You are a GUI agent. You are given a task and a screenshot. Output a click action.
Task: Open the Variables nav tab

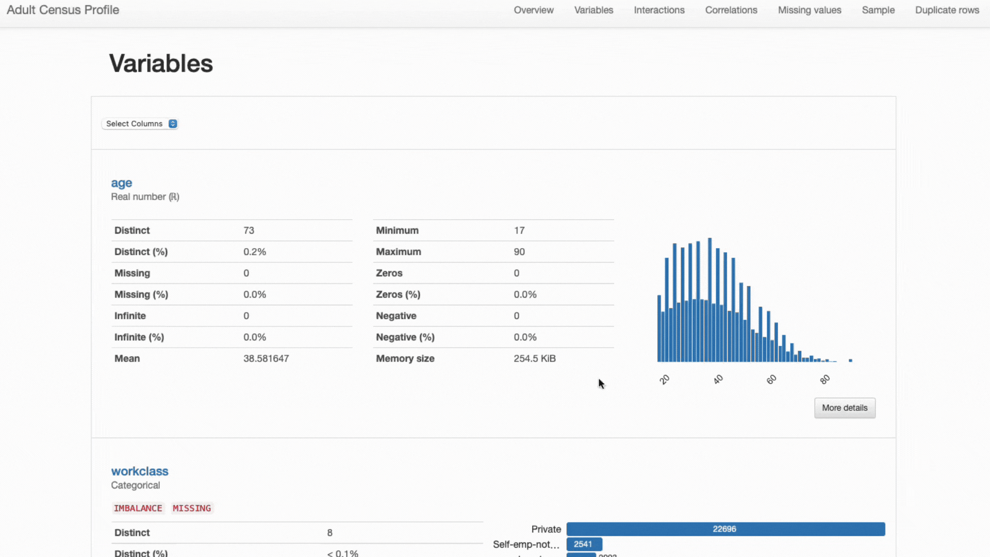(593, 10)
